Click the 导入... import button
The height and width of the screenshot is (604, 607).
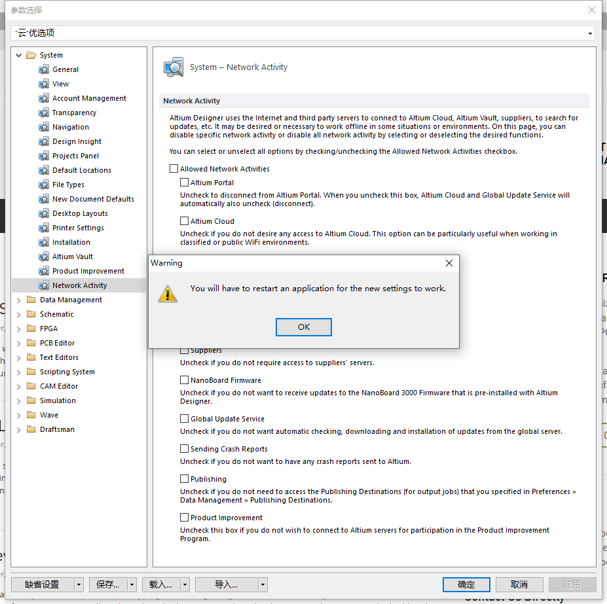click(227, 584)
